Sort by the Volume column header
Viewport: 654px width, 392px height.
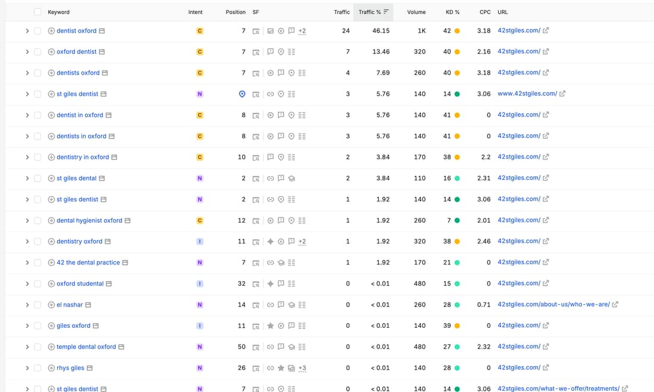pos(416,12)
